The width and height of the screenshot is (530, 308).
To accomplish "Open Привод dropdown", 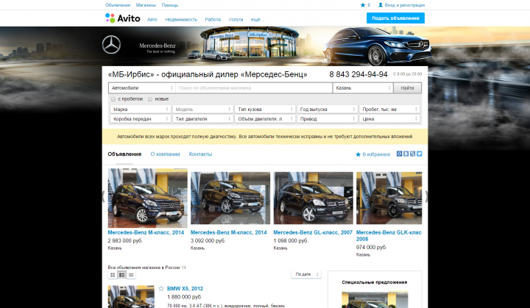I will point(327,119).
